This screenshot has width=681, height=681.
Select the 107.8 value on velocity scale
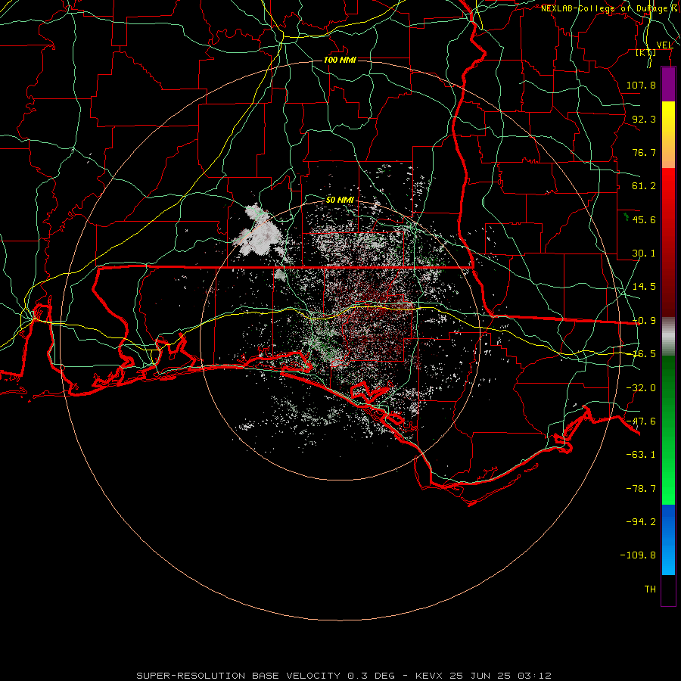(641, 85)
